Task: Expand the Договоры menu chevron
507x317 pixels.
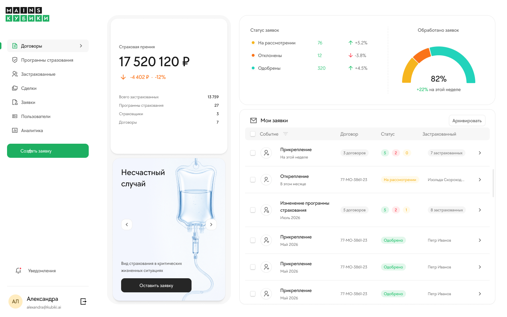Action: click(x=81, y=46)
